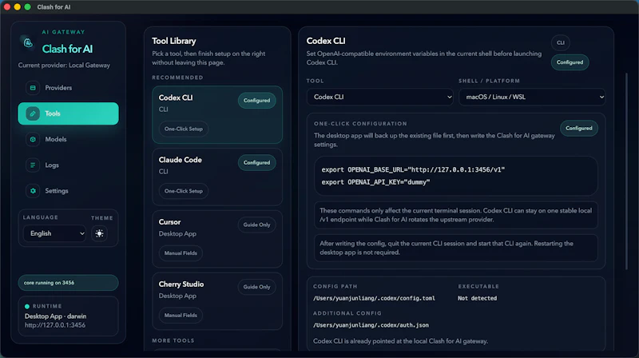Click the .codex/config.toml path
Screen dimensions: 639x358
point(374,298)
